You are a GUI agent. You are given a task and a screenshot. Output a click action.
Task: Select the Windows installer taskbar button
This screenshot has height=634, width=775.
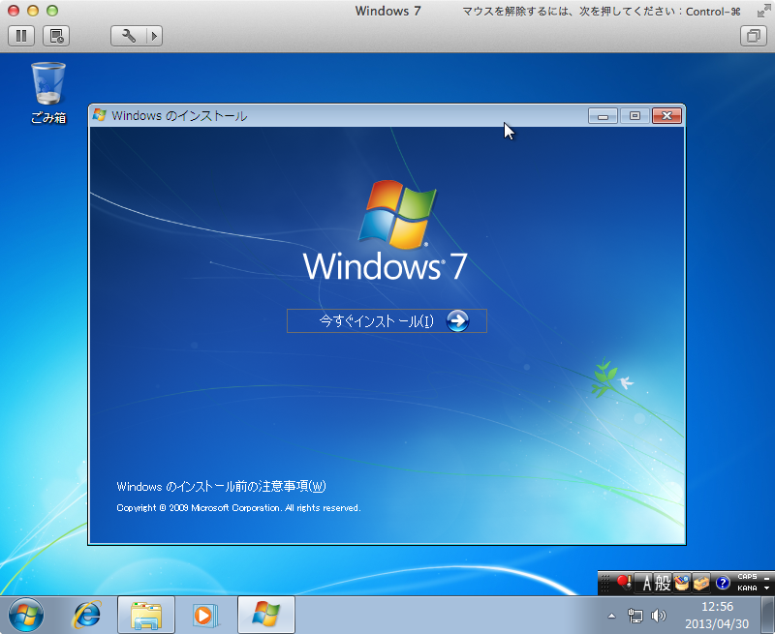(266, 615)
